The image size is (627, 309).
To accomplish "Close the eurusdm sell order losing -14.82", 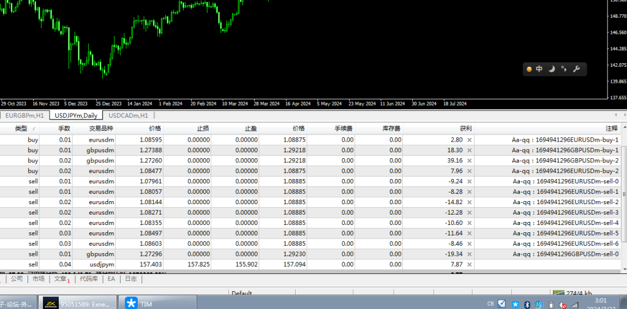I will pos(470,202).
